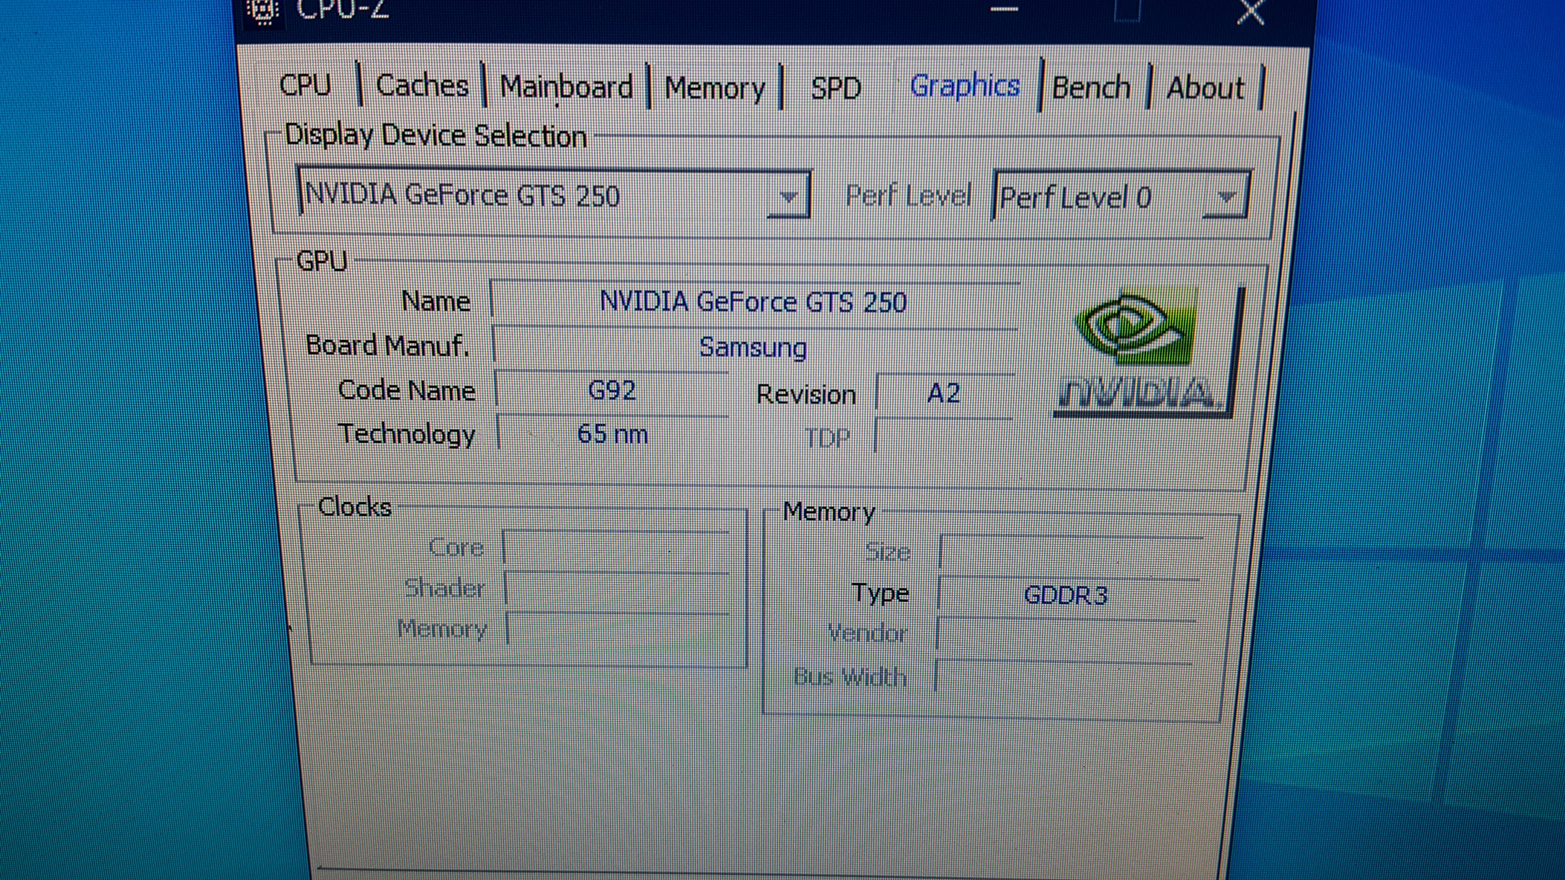Viewport: 1565px width, 880px height.
Task: Open the Caches tab
Action: click(x=422, y=86)
